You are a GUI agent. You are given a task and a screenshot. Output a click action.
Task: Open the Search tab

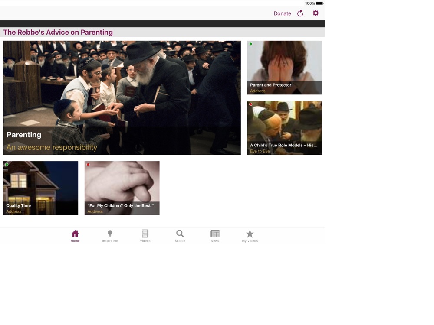click(180, 236)
